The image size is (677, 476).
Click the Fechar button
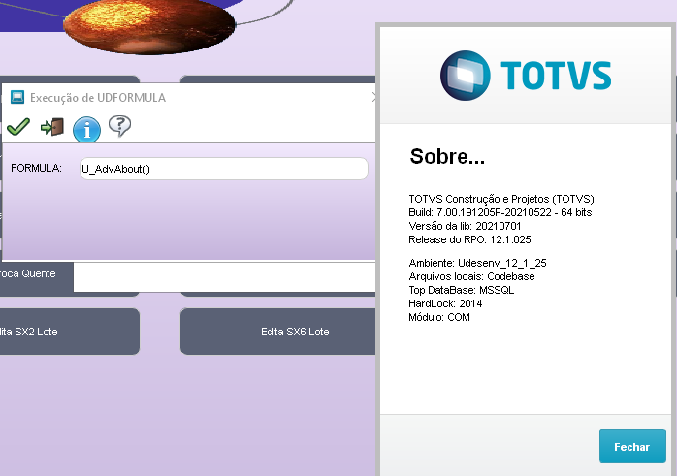[x=631, y=447]
